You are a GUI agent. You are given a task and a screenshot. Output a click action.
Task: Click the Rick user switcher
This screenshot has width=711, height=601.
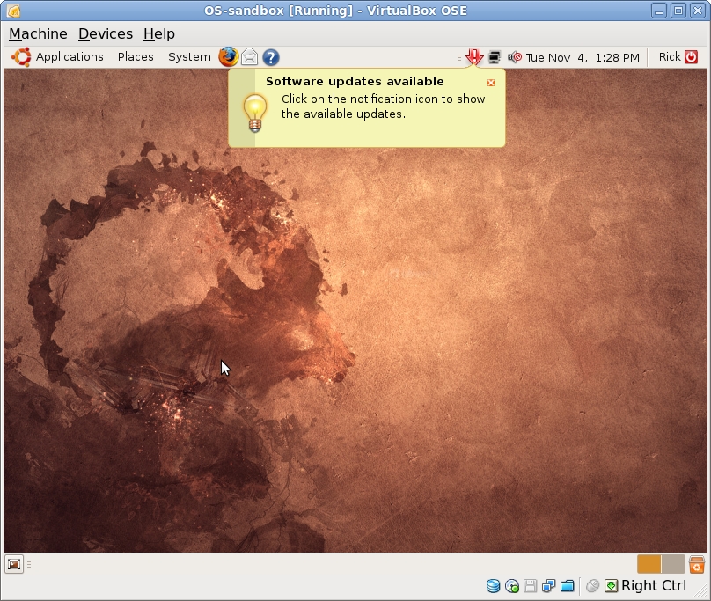point(670,57)
